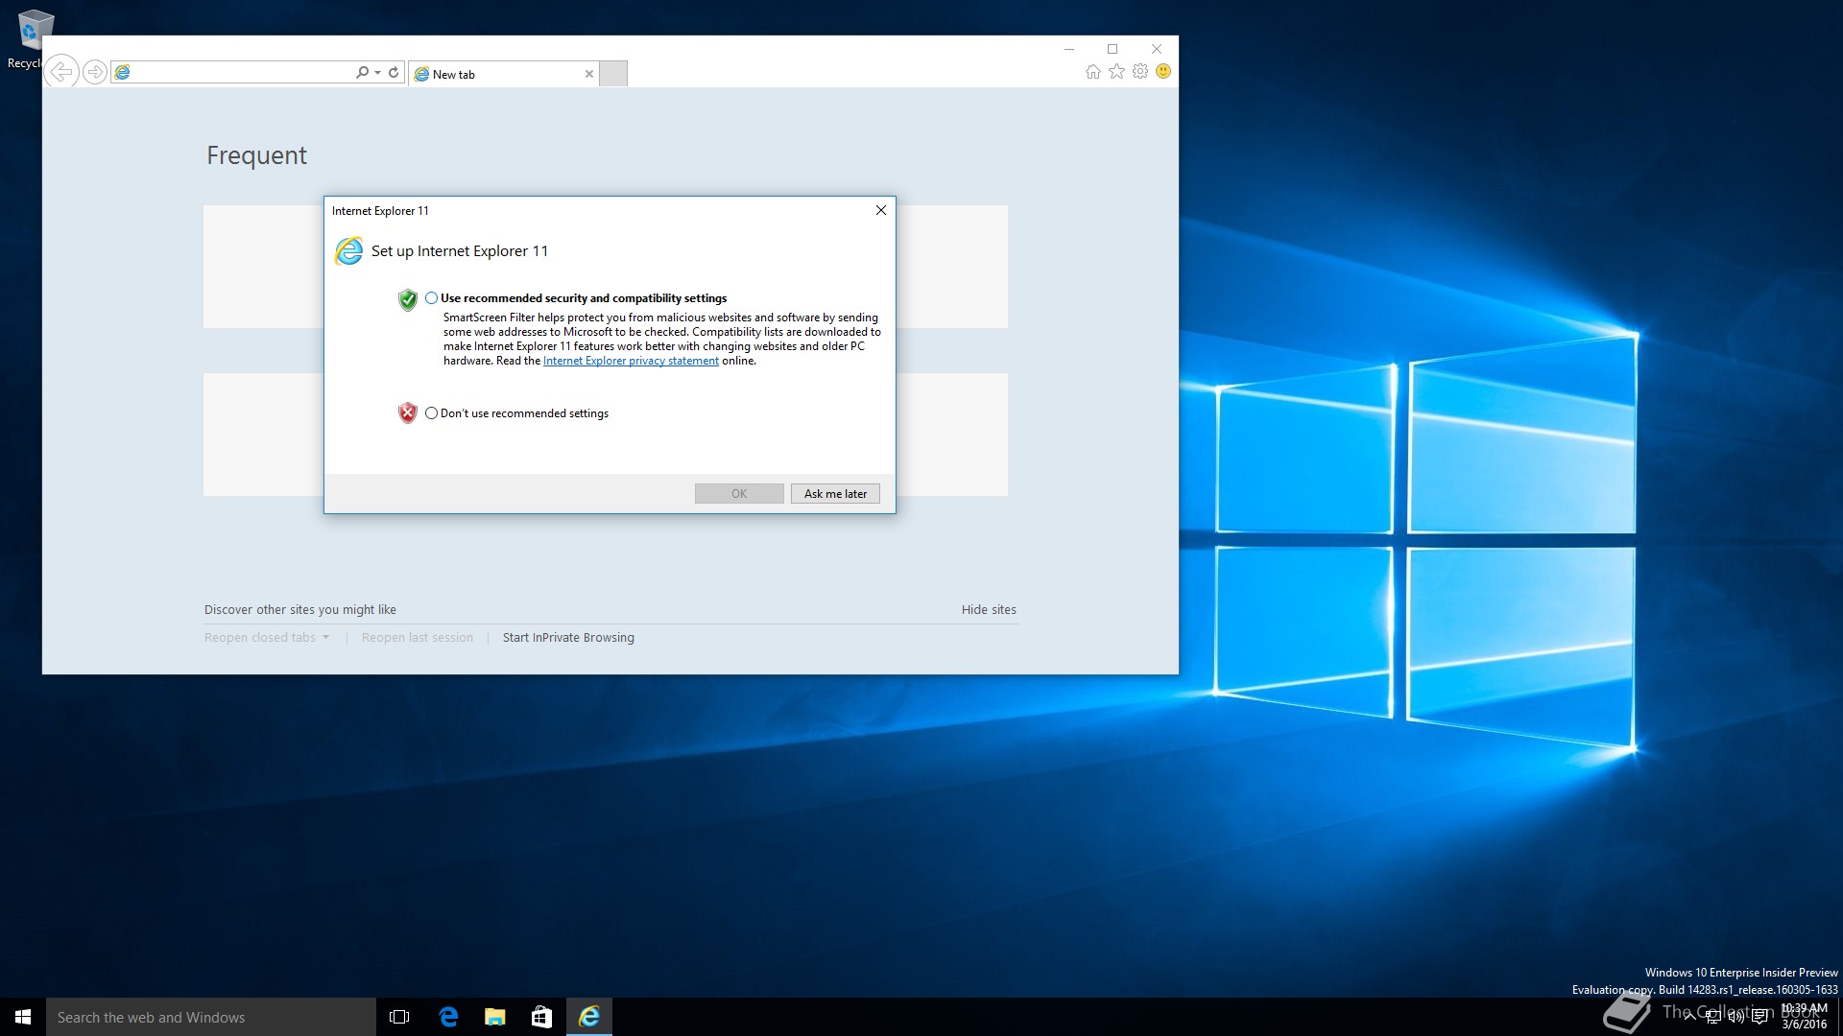The width and height of the screenshot is (1843, 1036).
Task: Click the Back navigation arrow
Action: 61,72
